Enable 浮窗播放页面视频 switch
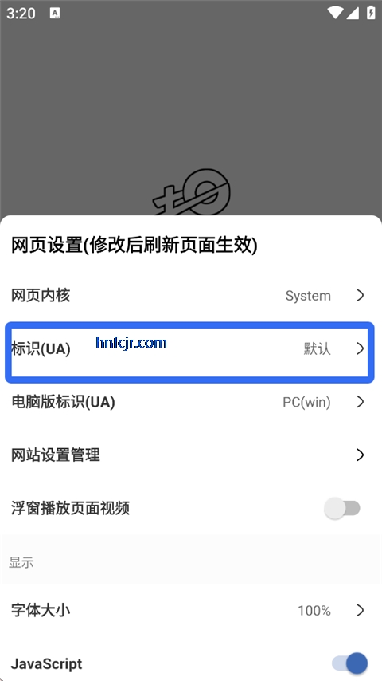The width and height of the screenshot is (382, 681). (x=342, y=508)
